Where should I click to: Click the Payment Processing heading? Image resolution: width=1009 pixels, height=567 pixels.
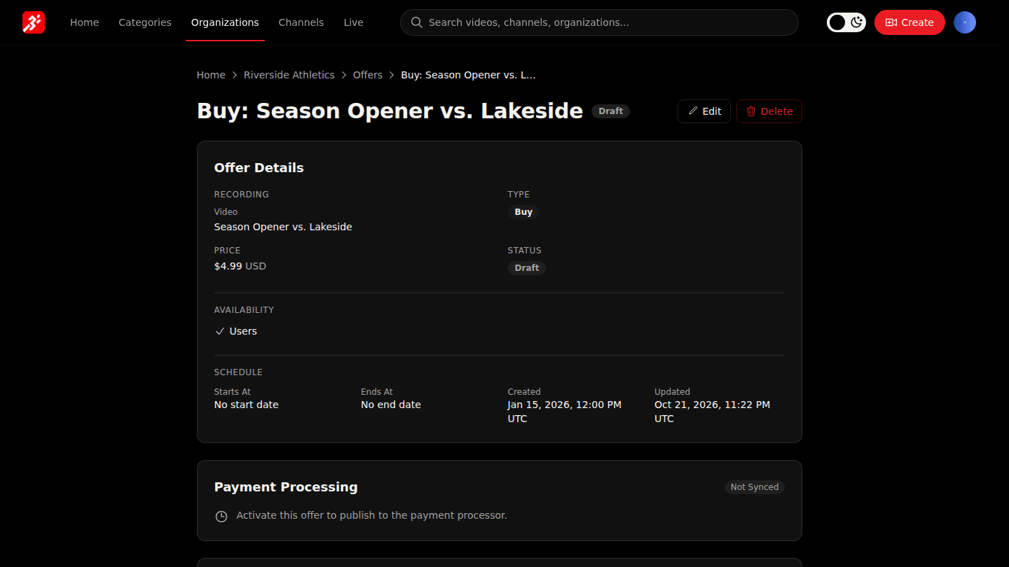286,487
